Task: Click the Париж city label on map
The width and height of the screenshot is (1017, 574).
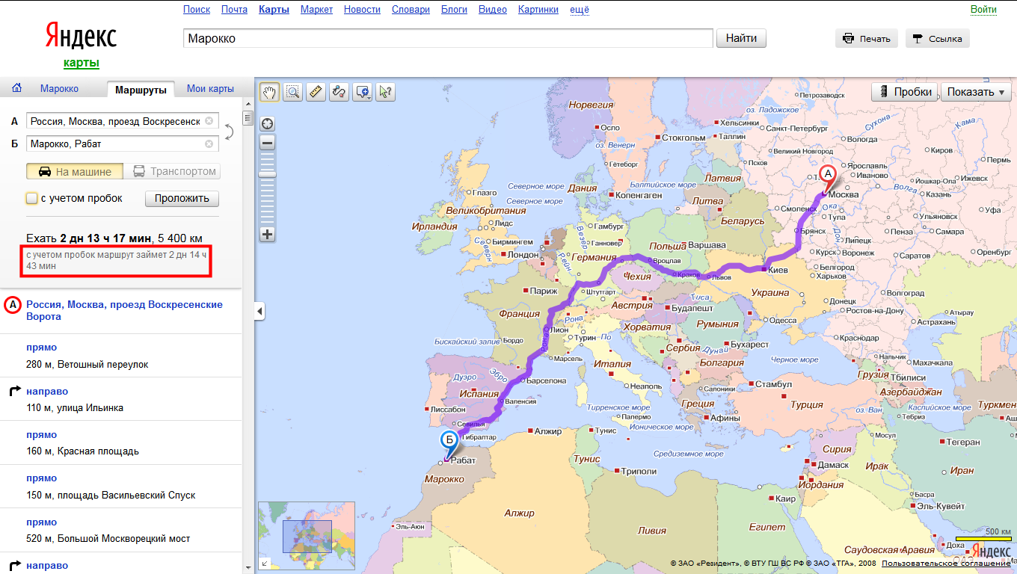Action: click(x=544, y=291)
